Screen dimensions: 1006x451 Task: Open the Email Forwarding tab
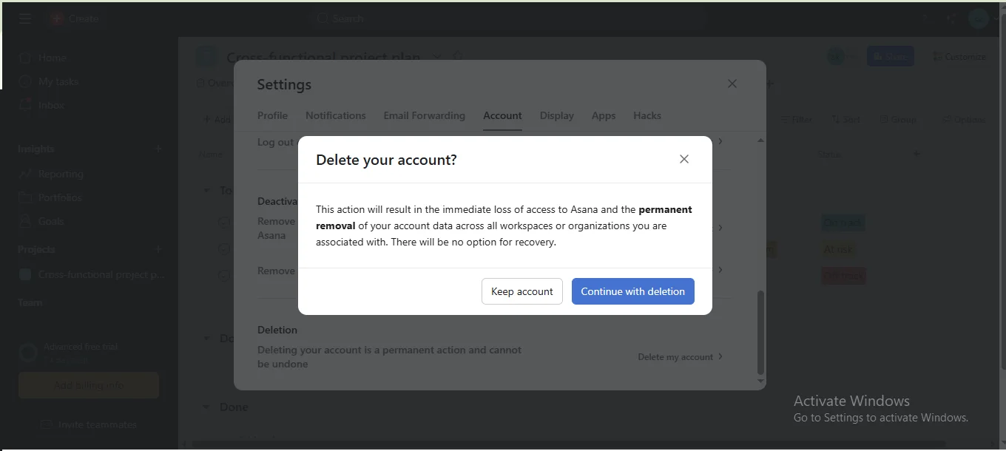pos(425,115)
